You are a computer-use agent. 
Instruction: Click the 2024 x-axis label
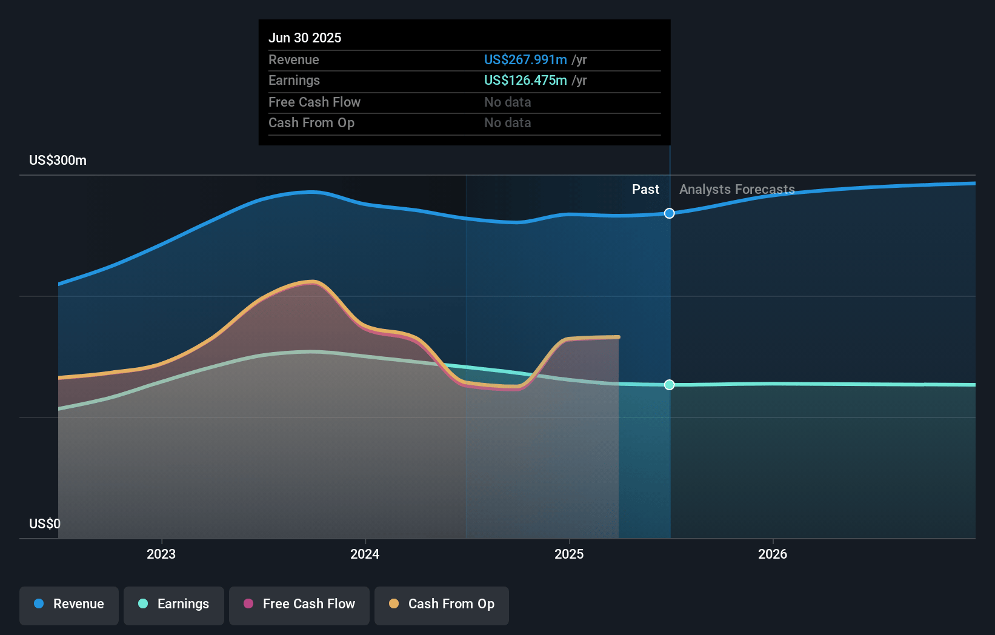365,554
